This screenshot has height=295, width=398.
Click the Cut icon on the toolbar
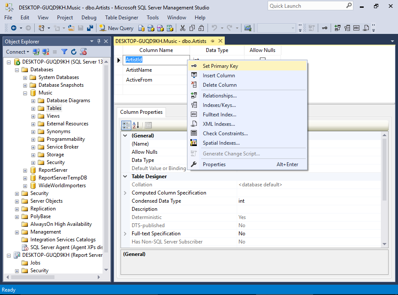(182, 28)
